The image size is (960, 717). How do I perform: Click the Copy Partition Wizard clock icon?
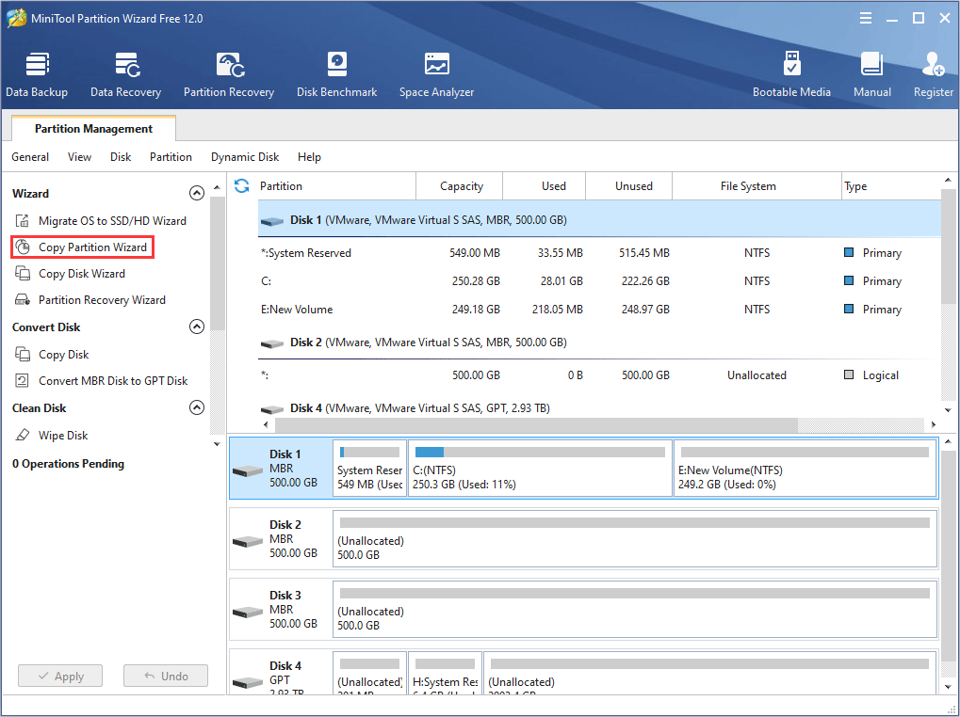click(22, 247)
